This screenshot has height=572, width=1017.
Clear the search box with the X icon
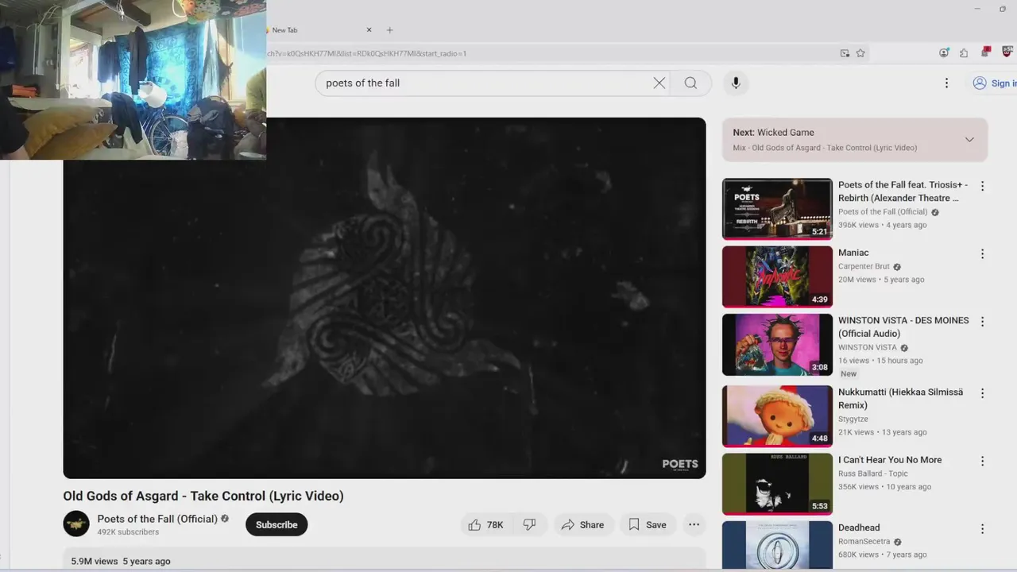[x=659, y=83]
